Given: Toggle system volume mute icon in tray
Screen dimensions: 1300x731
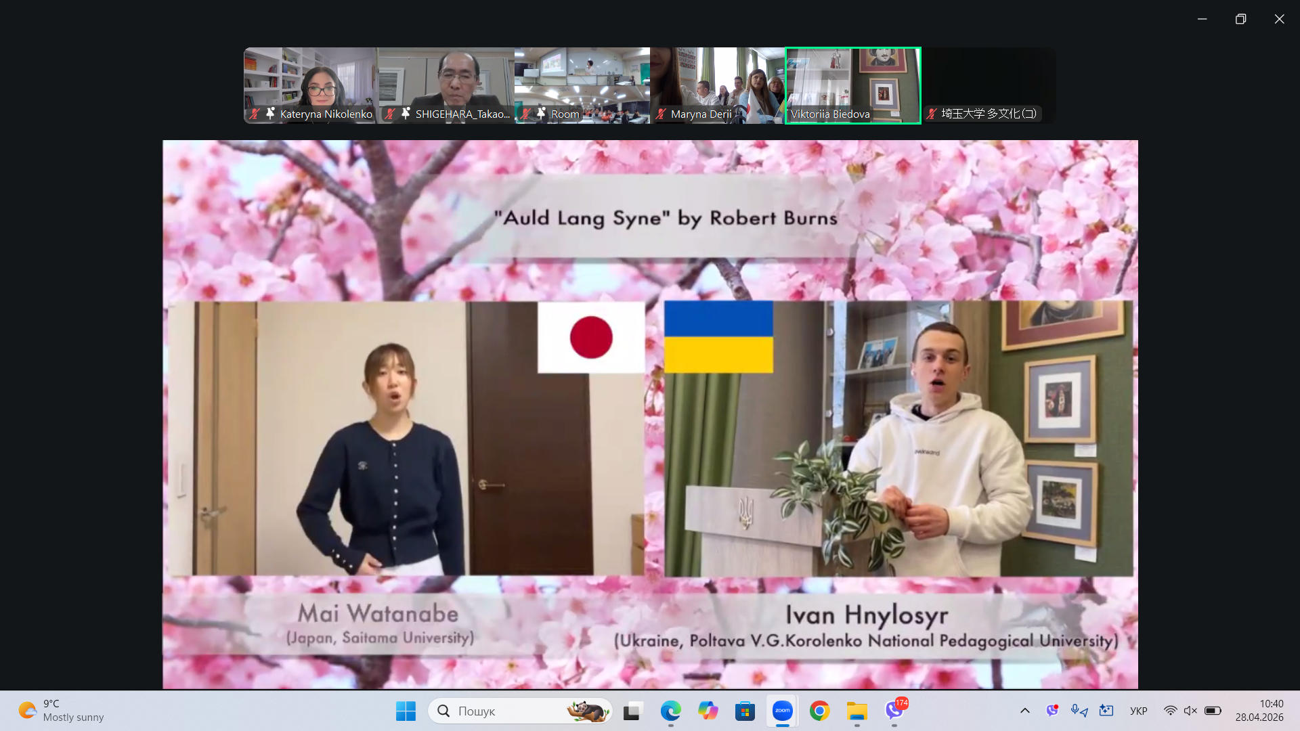Looking at the screenshot, I should point(1190,711).
